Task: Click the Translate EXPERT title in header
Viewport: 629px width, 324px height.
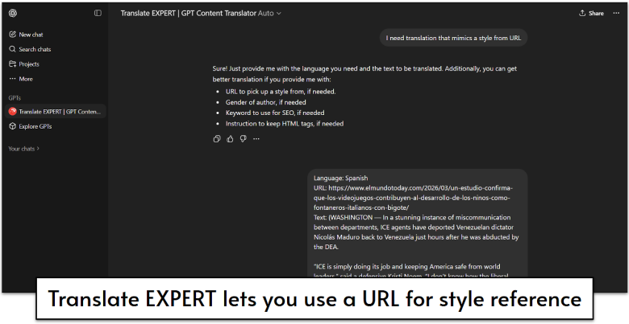Action: [x=188, y=13]
